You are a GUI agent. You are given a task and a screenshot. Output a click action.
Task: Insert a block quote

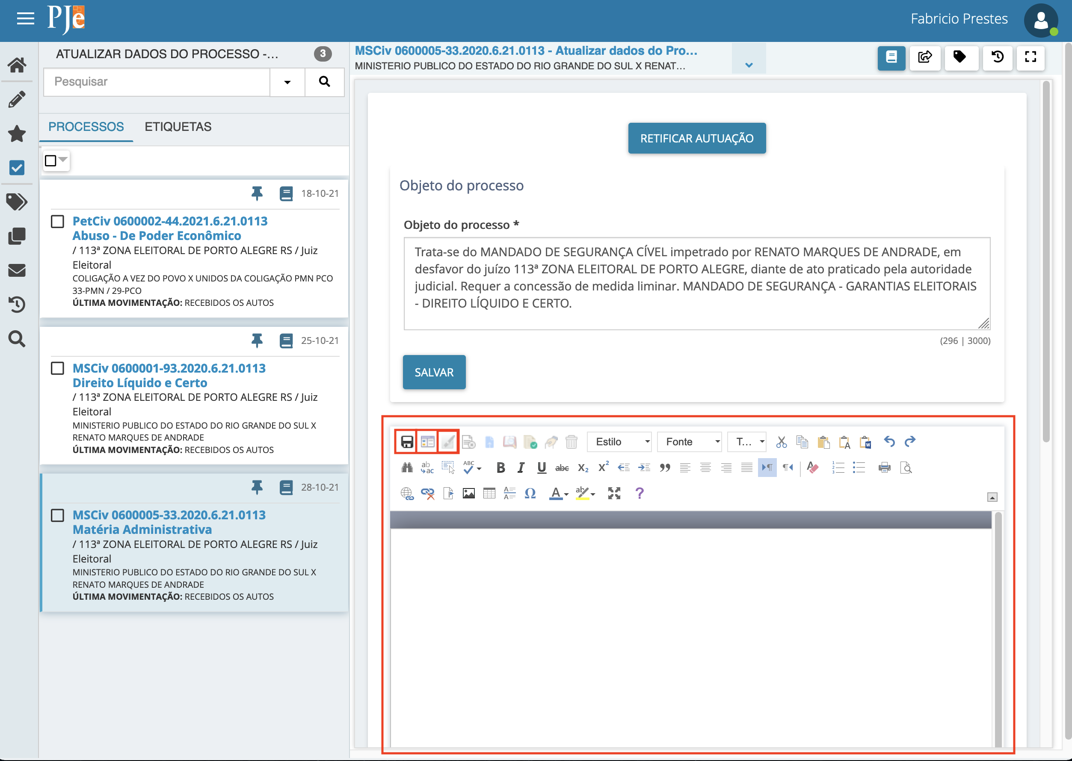[665, 468]
